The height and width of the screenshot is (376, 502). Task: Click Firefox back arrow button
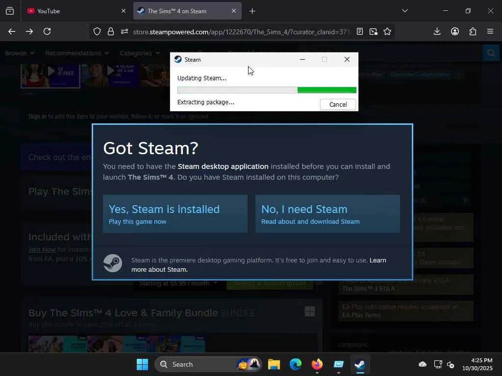coord(12,31)
